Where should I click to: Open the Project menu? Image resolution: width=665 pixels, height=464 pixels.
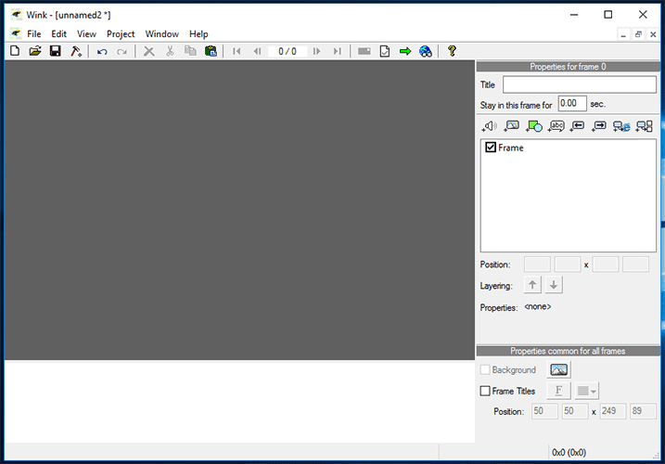[121, 34]
